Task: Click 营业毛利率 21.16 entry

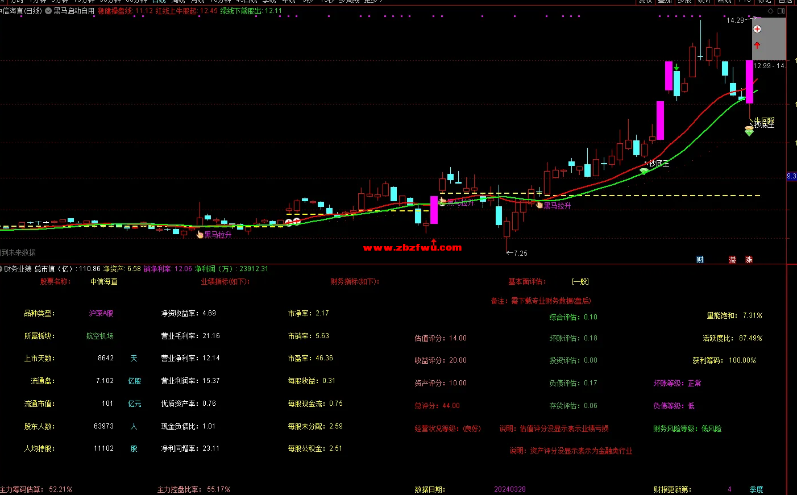Action: 190,336
